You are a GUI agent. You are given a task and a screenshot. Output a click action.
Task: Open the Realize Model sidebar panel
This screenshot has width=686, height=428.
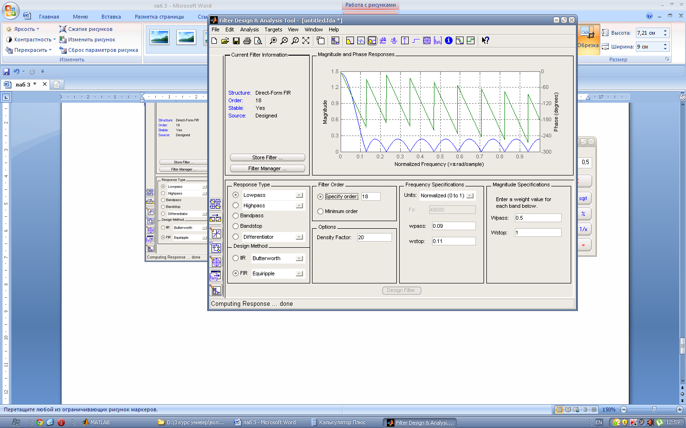215,247
